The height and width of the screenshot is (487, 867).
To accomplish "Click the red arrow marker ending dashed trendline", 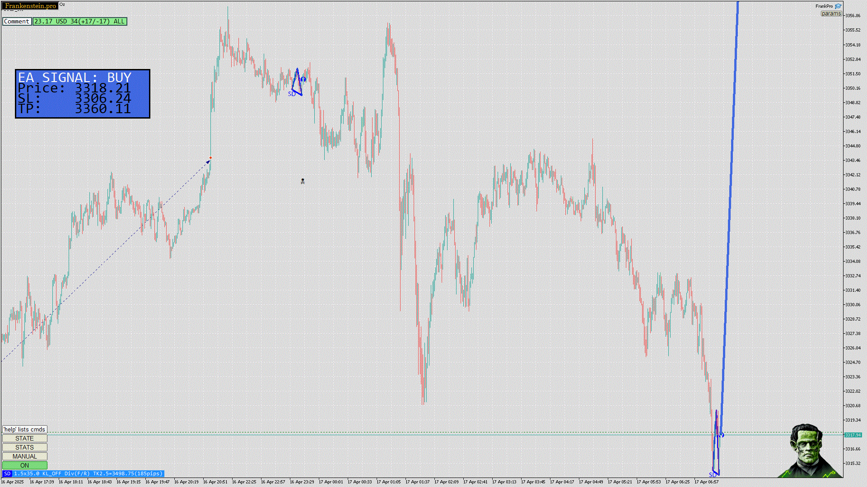I will pos(210,158).
